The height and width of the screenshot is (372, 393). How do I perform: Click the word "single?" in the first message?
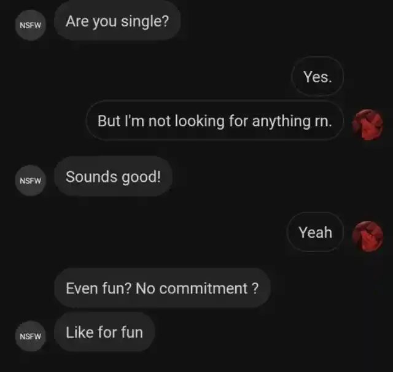[145, 22]
